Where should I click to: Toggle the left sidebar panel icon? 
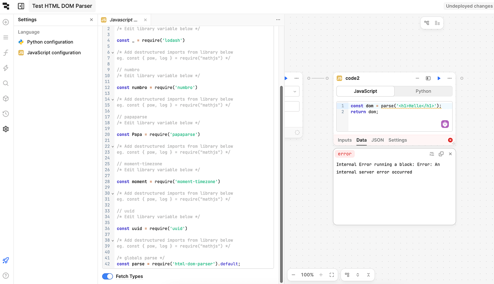[21, 6]
